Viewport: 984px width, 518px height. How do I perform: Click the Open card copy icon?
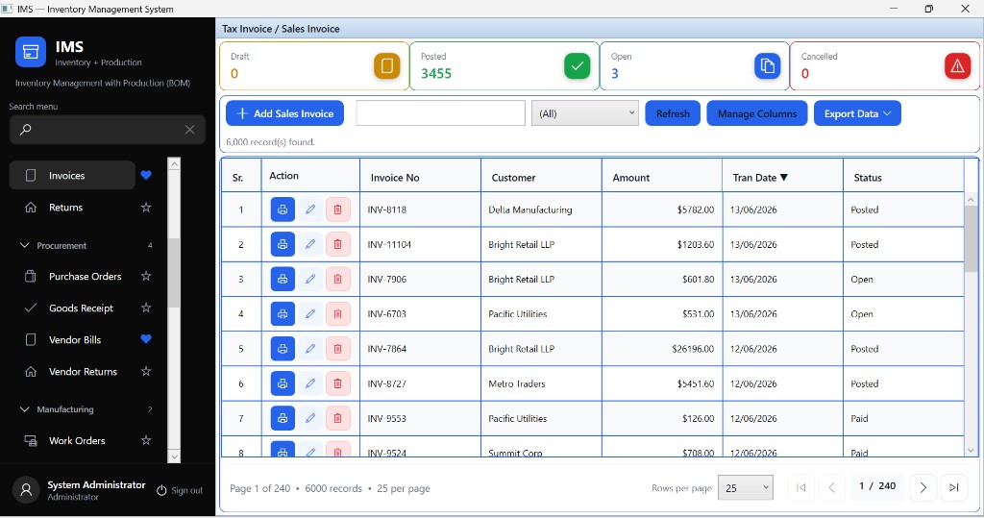768,66
